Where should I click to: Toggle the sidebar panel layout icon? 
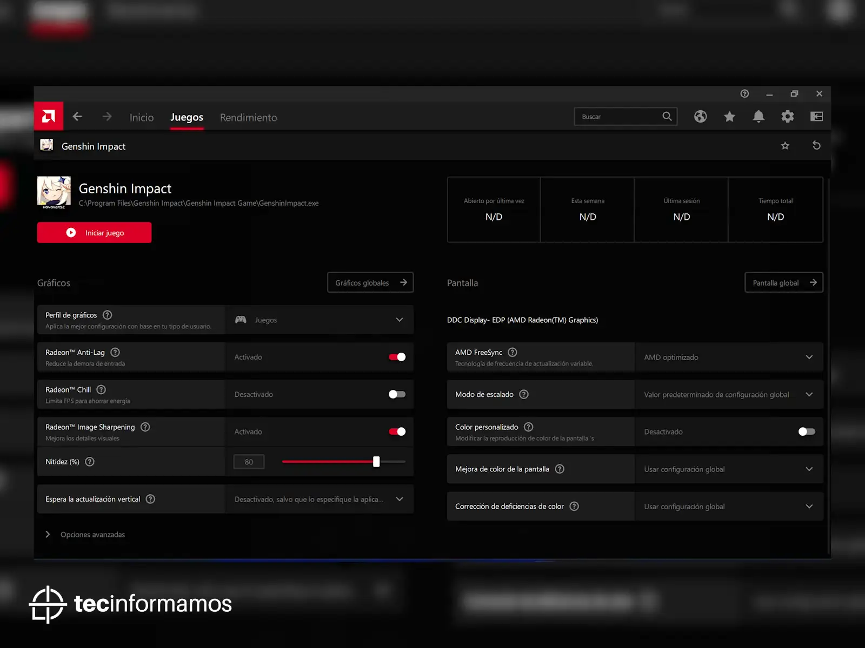816,117
